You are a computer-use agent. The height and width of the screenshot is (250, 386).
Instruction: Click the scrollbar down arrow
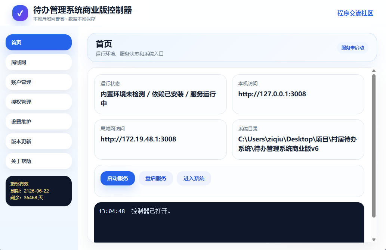(x=374, y=240)
